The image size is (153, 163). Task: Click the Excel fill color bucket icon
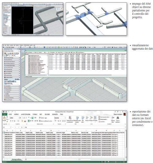click(x=22, y=121)
